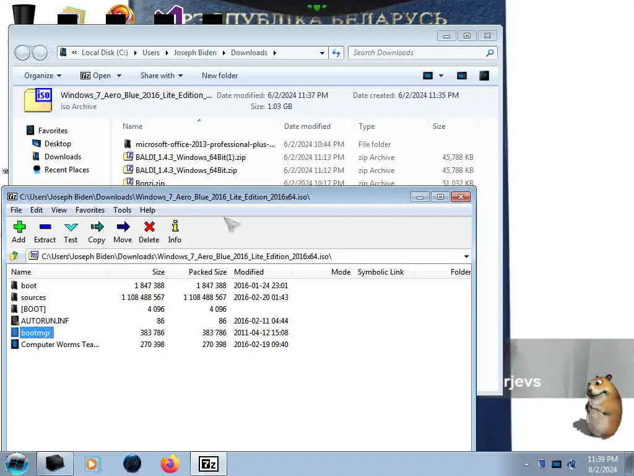
Task: Click the 7-Zip taskbar button
Action: point(209,464)
